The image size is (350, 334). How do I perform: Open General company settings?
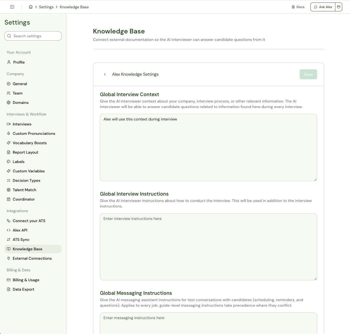[x=33, y=84]
